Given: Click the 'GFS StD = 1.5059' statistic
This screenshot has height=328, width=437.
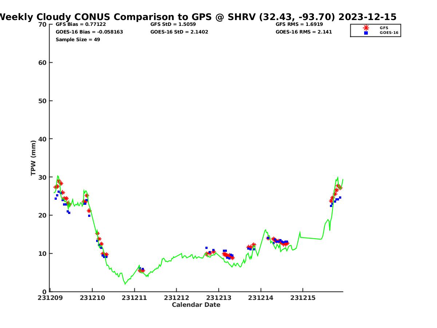Looking at the screenshot, I should pos(173,24).
